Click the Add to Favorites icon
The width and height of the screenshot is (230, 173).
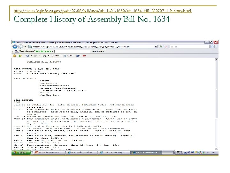pyautogui.click(x=20, y=56)
